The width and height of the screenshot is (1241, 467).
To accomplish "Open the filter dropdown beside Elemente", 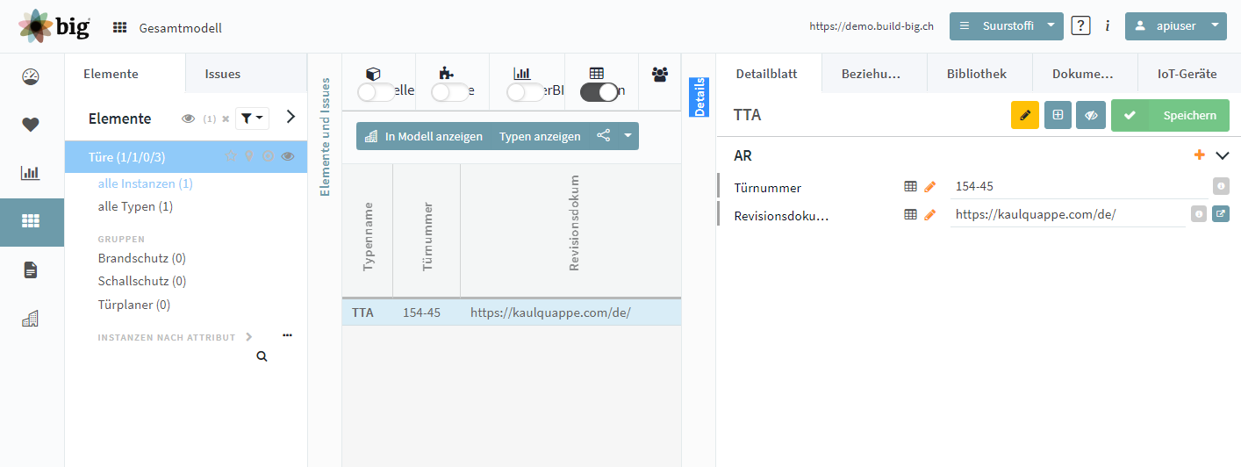I will pos(253,118).
